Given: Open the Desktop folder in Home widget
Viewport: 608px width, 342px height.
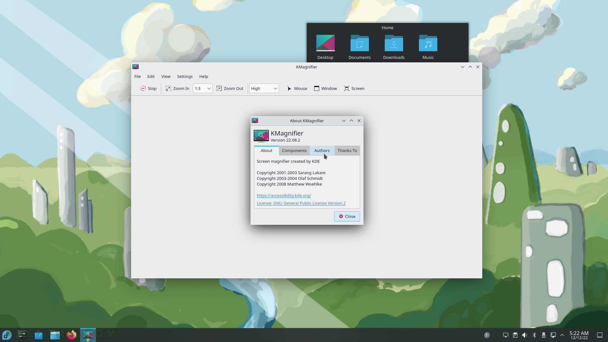Looking at the screenshot, I should point(325,47).
